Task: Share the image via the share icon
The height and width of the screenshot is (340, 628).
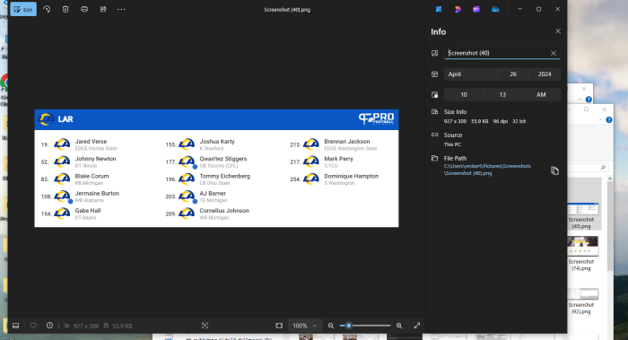Action: [103, 9]
